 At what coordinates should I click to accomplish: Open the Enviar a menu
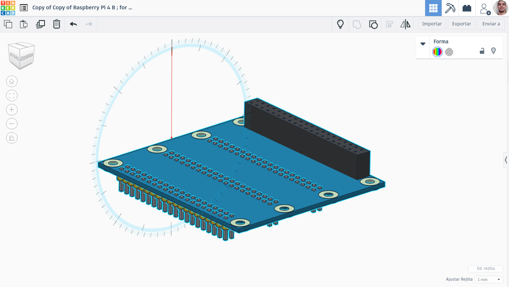click(491, 24)
